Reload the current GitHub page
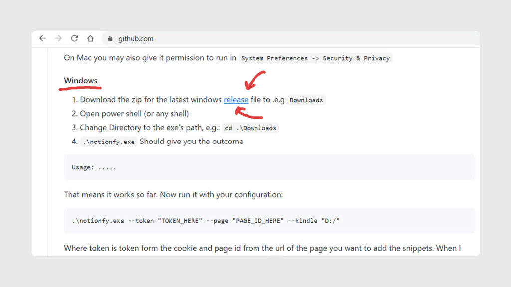511x287 pixels. [74, 38]
